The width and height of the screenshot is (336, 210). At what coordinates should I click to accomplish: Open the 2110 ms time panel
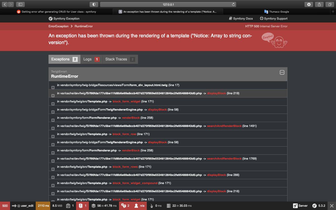tap(43, 206)
